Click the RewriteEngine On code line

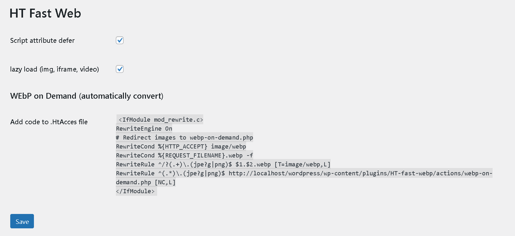pos(144,128)
